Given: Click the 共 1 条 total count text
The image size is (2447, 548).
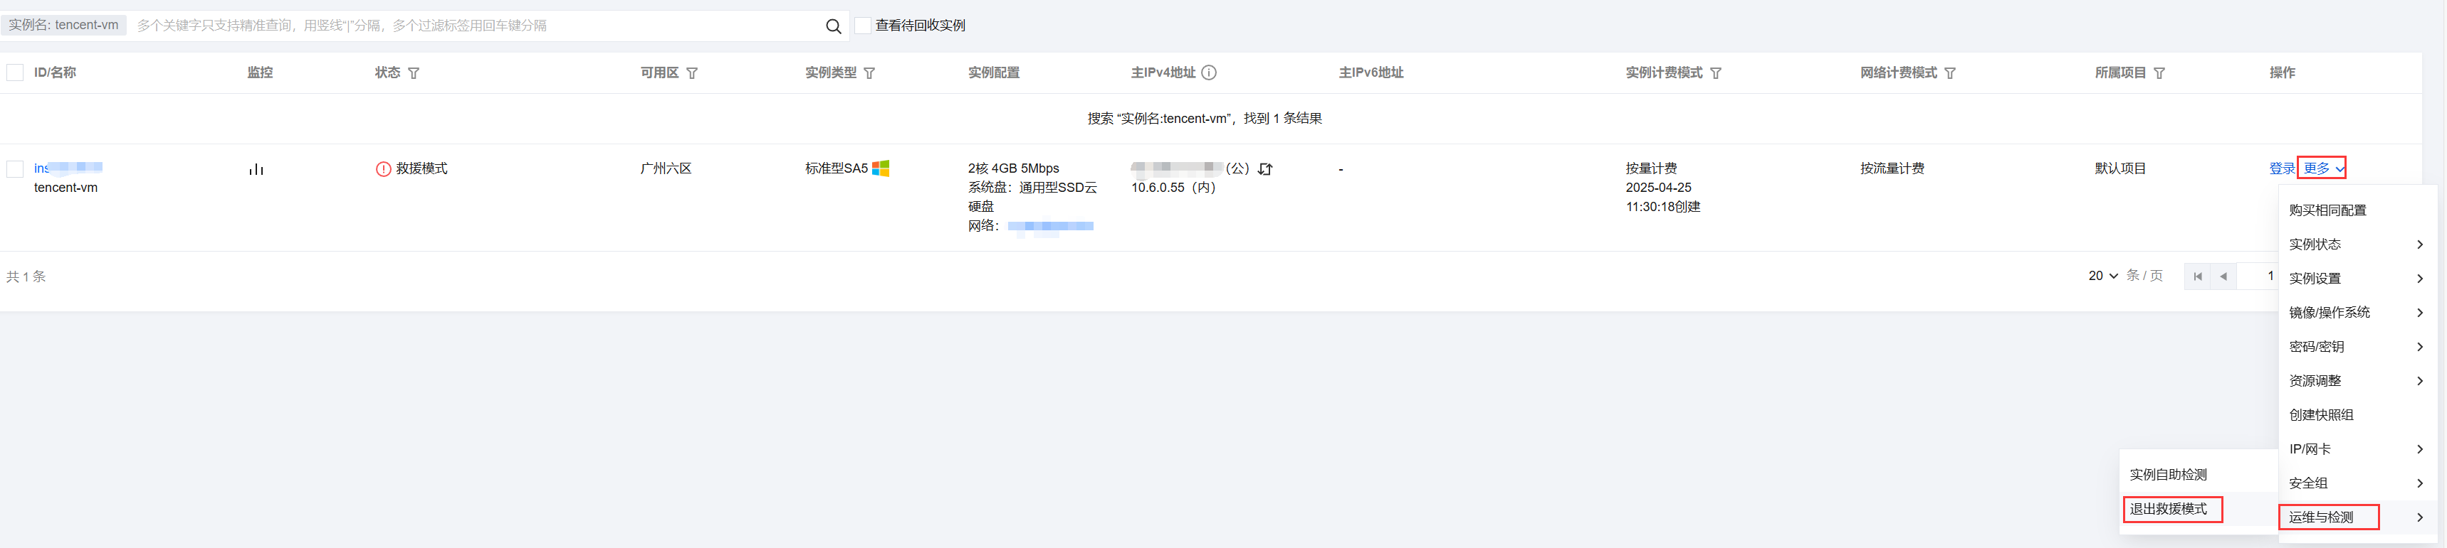Looking at the screenshot, I should 26,277.
